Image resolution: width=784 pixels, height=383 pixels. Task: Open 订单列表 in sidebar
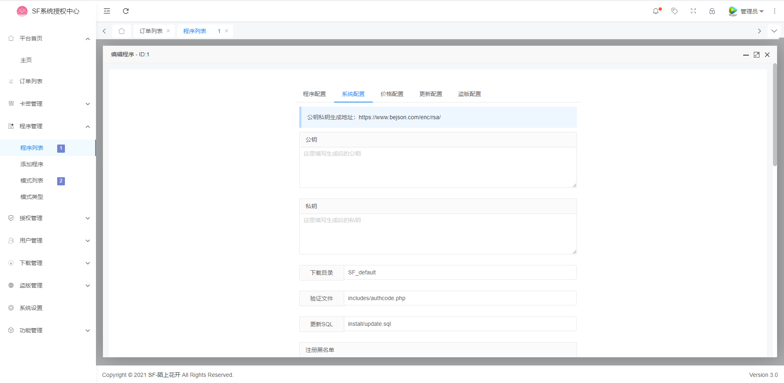(x=31, y=81)
